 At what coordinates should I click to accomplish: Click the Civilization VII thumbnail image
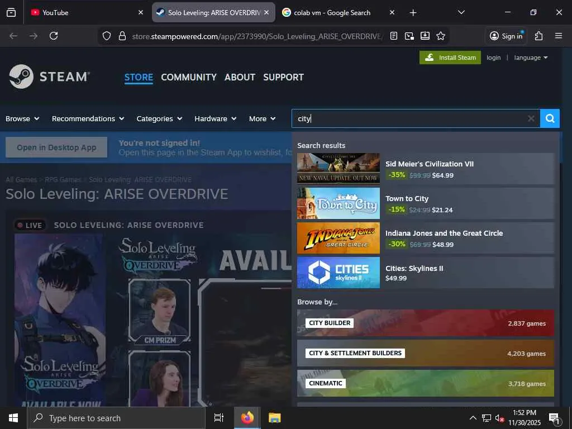pos(338,169)
